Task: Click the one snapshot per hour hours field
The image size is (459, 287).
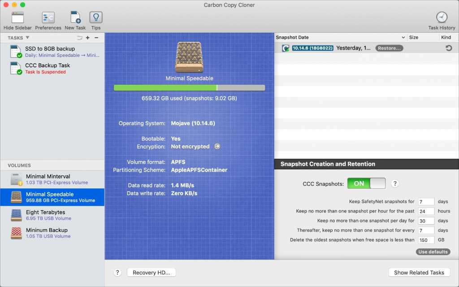Action: point(426,211)
